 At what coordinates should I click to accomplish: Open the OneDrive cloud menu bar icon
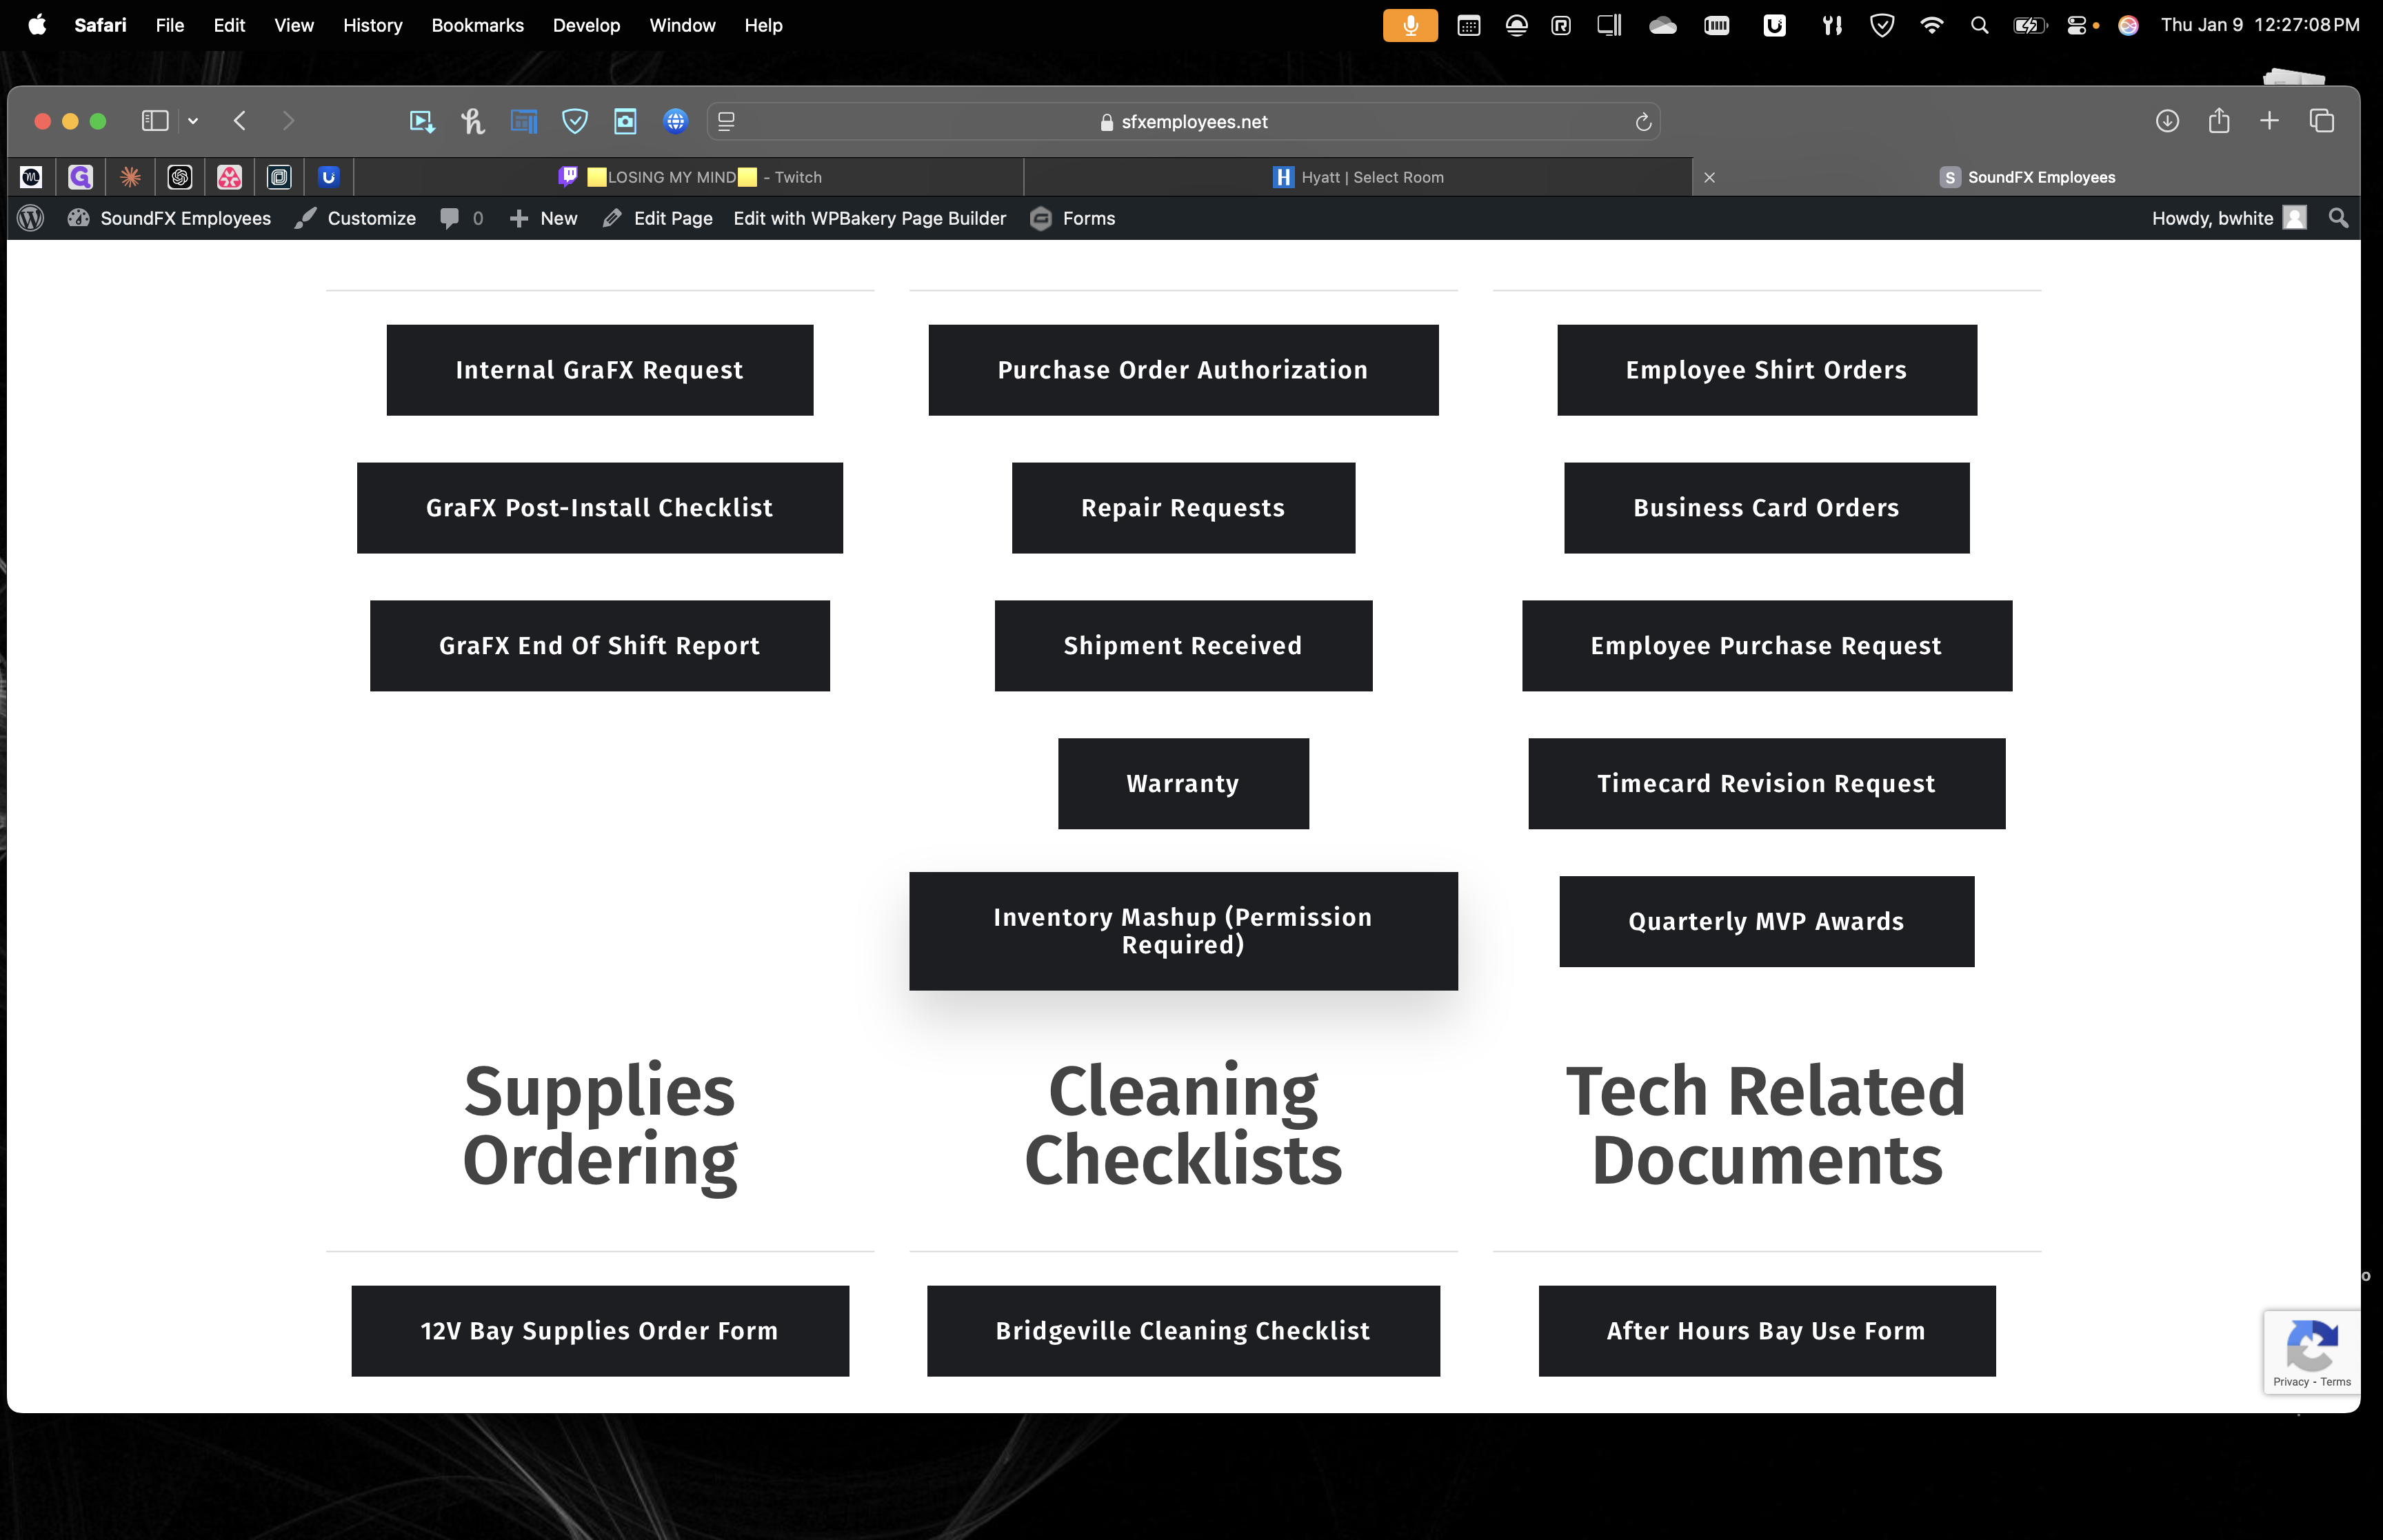pyautogui.click(x=1663, y=26)
